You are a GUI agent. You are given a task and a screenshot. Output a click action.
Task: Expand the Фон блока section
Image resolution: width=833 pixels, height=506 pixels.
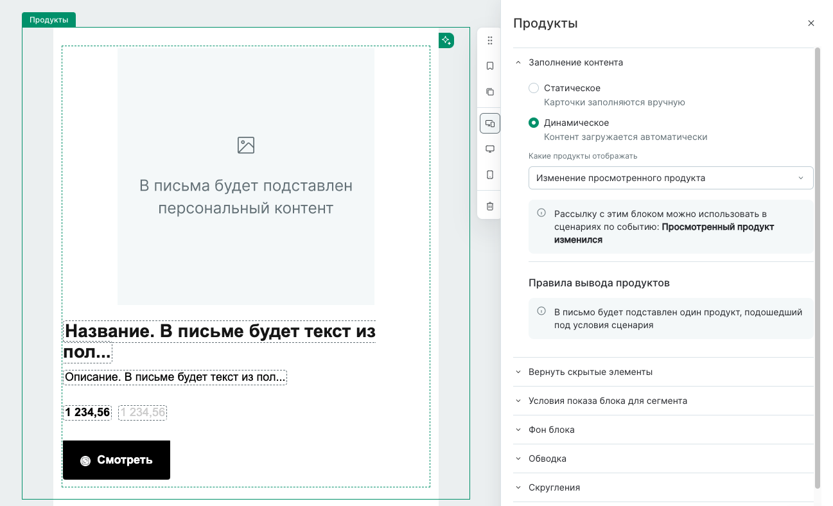pyautogui.click(x=663, y=430)
